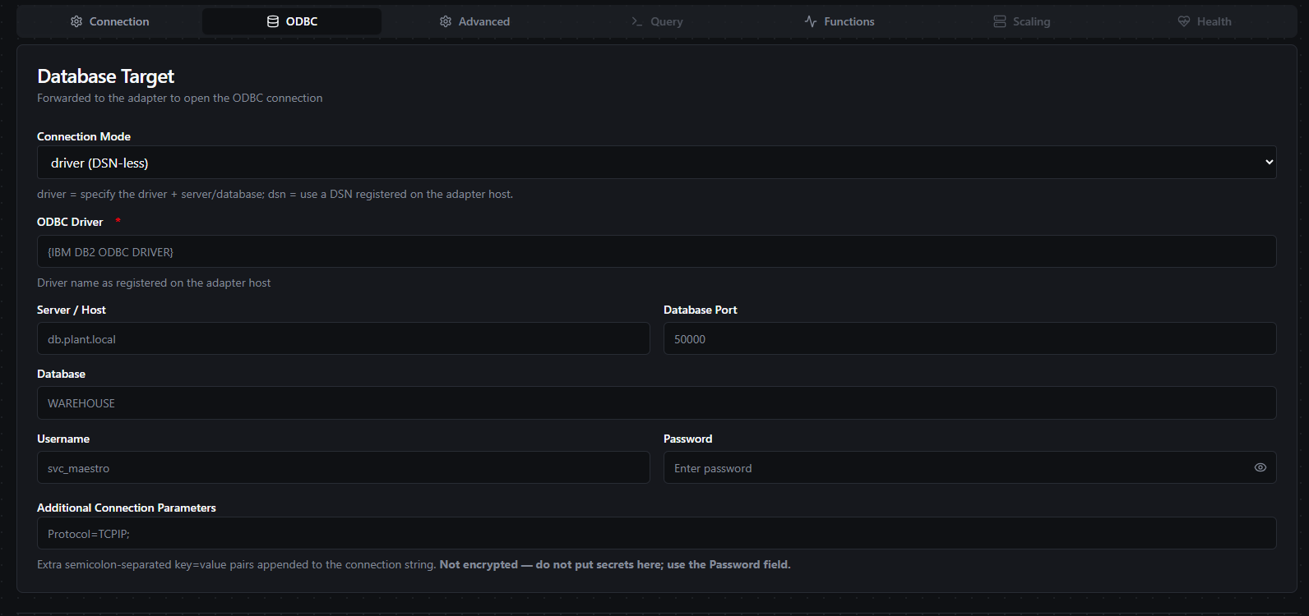Click the Advanced tab gear icon
Image resolution: width=1309 pixels, height=616 pixels.
446,21
